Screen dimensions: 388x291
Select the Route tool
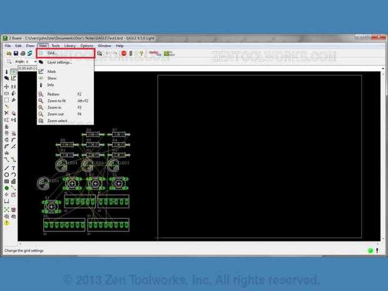(6, 160)
